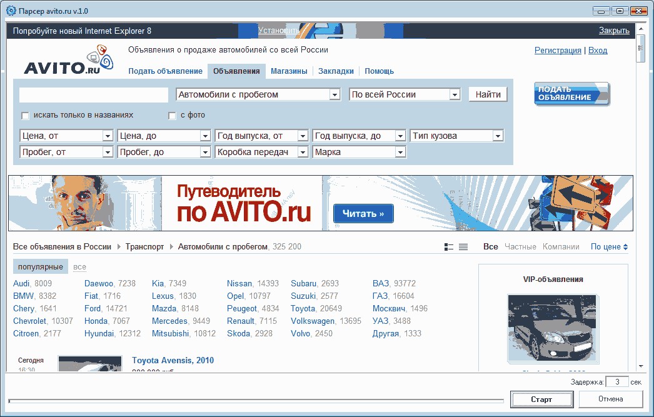
Task: Open the Hyundai brand link
Action: coord(99,334)
